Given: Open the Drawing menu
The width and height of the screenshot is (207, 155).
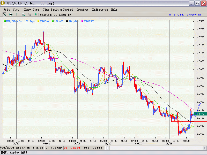Looking at the screenshot, I should click(82, 10).
